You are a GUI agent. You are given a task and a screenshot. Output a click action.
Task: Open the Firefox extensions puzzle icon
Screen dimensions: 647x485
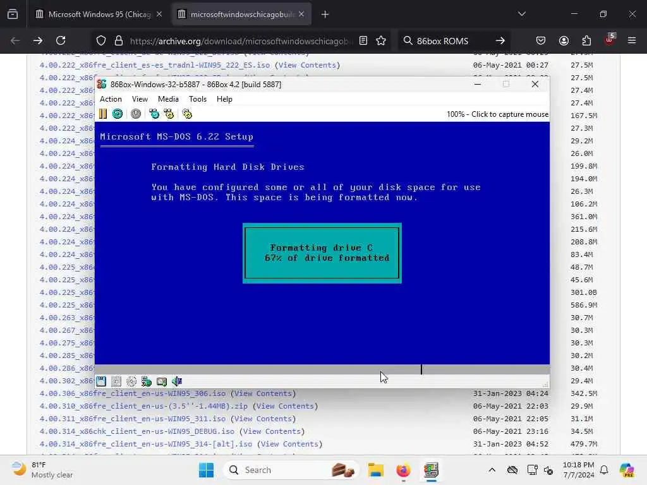586,40
